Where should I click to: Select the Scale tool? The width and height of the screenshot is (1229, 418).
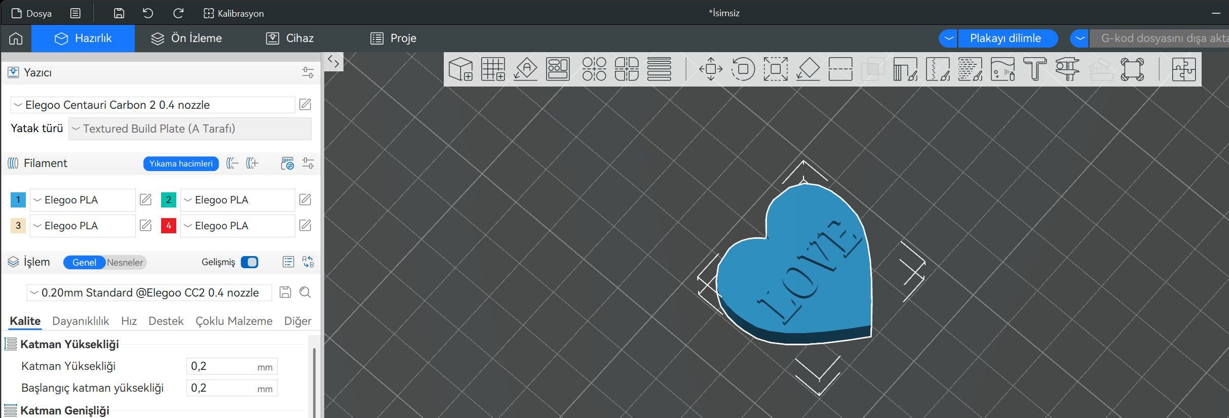pos(776,69)
